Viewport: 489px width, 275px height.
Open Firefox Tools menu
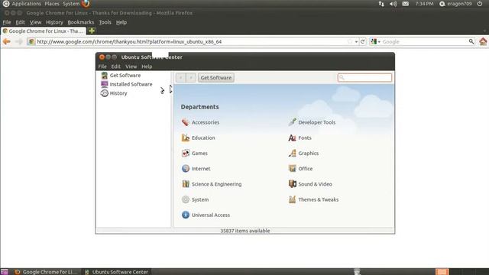point(105,22)
